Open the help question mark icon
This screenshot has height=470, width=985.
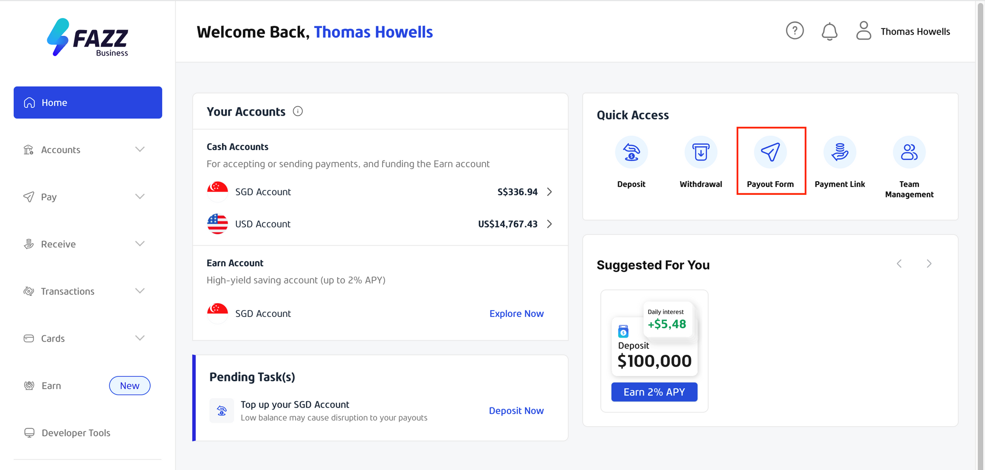(x=794, y=31)
